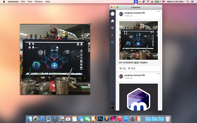Open the Instastack application menu
The width and height of the screenshot is (197, 123).
click(x=13, y=2)
